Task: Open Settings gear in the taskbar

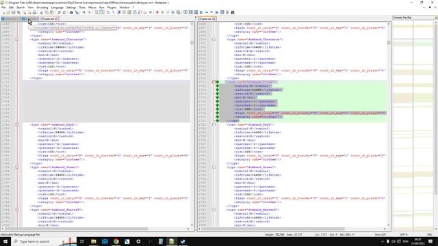Action: pos(138,241)
